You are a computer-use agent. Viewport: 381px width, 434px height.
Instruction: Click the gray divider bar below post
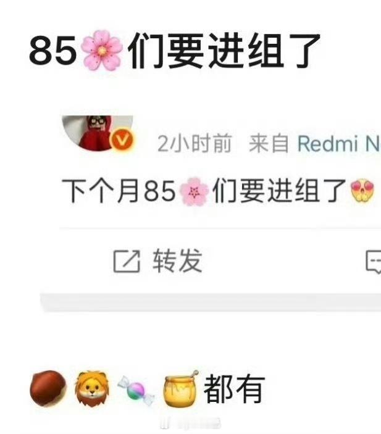211,303
